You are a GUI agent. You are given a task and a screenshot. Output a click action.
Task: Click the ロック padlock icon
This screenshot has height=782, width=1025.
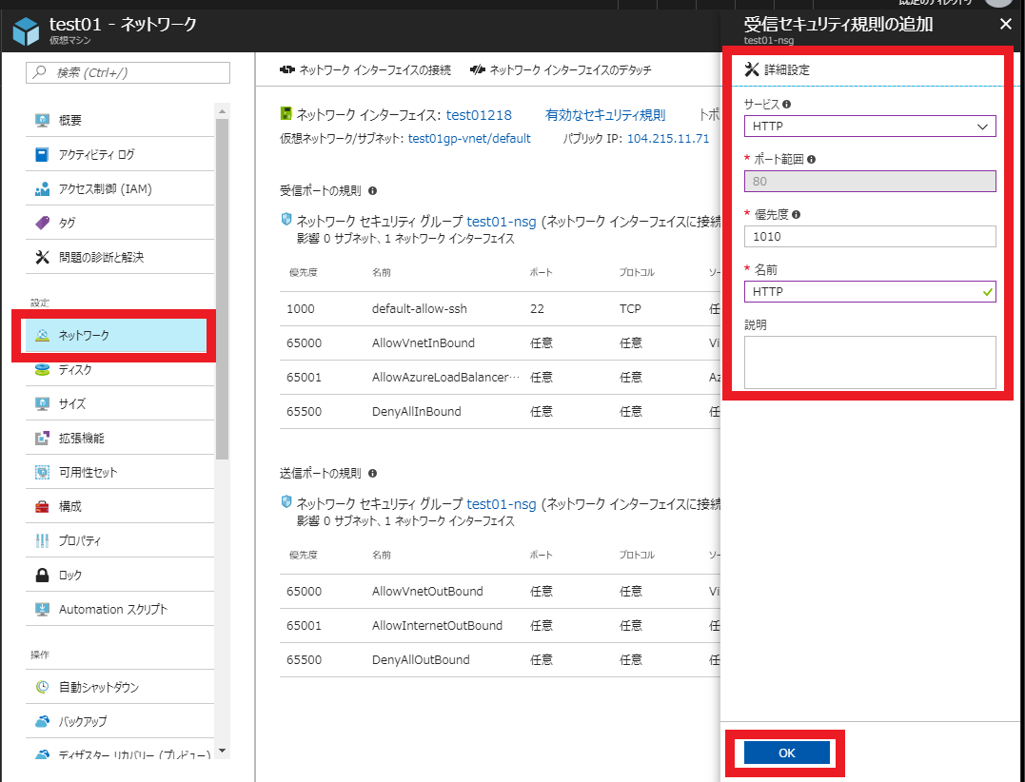42,575
